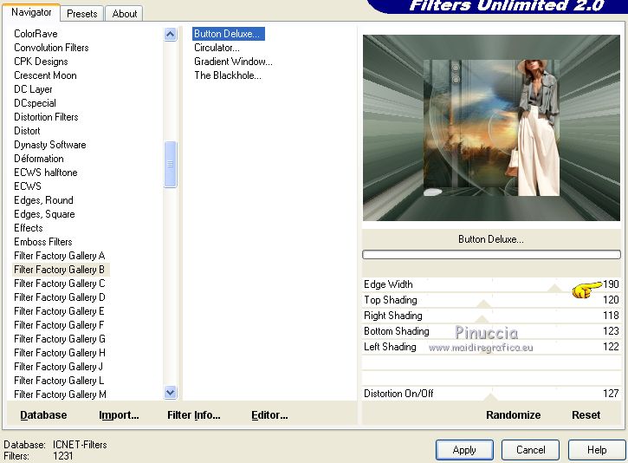The height and width of the screenshot is (463, 628).
Task: Open the Editor...
Action: click(x=269, y=415)
